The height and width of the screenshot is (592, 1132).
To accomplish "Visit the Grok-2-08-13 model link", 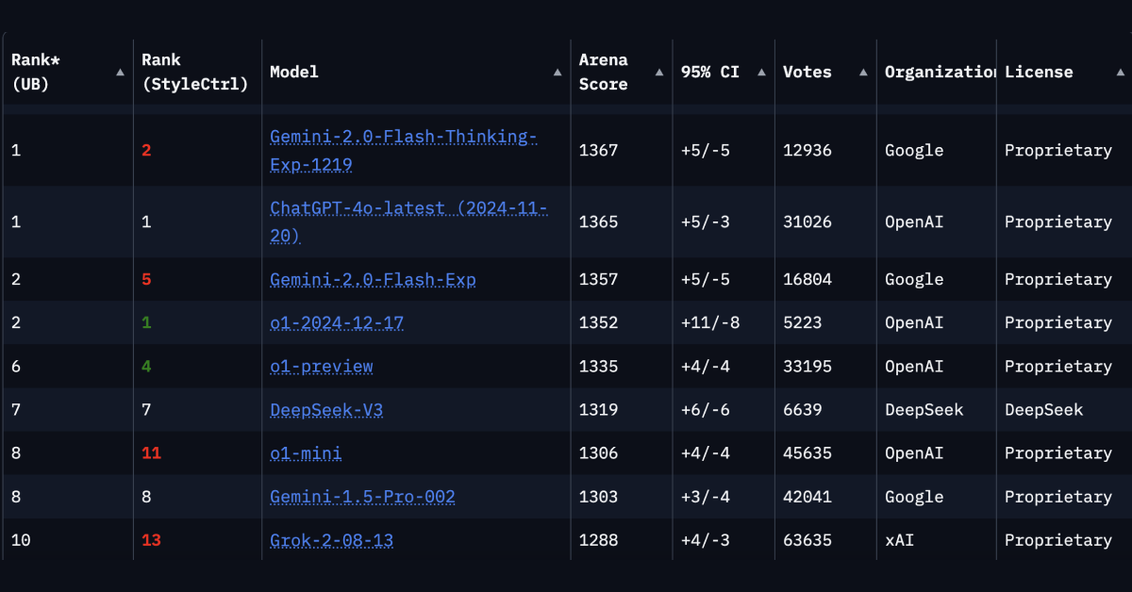I will [x=331, y=540].
